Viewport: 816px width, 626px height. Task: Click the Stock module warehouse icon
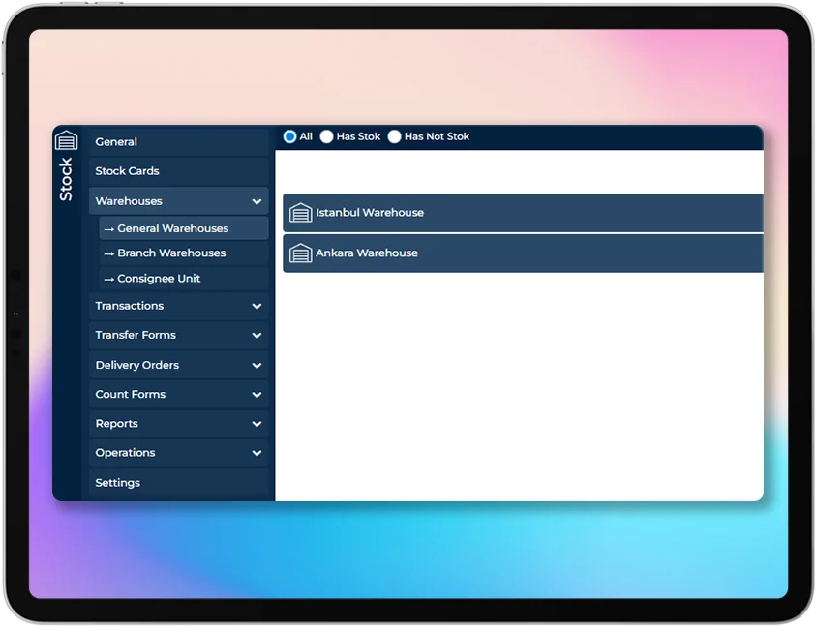coord(66,140)
